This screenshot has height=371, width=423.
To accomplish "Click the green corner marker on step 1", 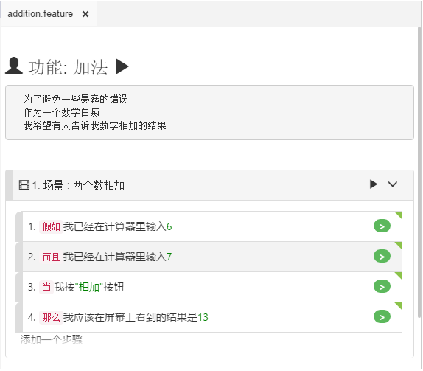I will 399,214.
